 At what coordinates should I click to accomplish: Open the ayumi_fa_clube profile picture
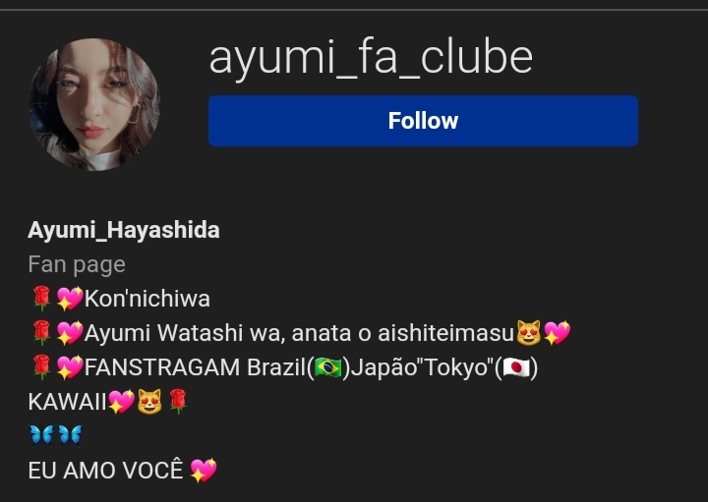(x=94, y=104)
